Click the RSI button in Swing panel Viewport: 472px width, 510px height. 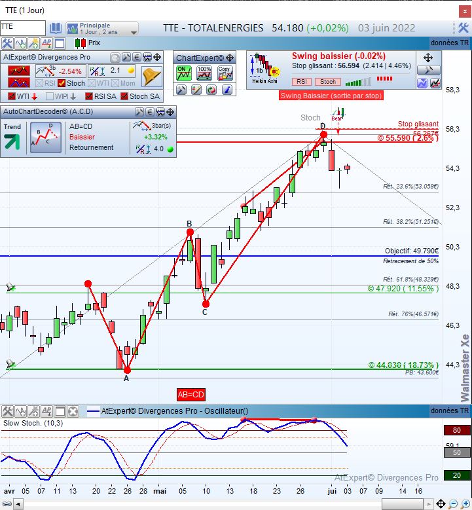click(302, 82)
